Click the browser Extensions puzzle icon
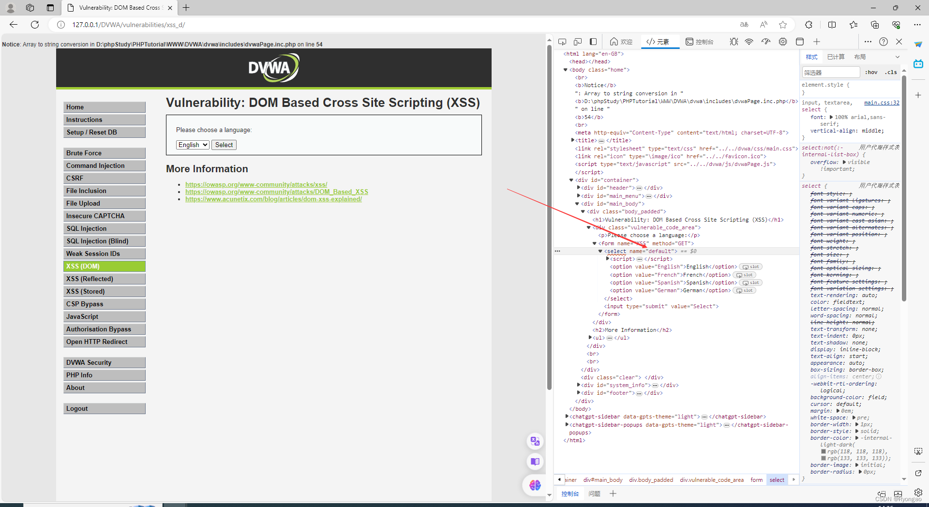This screenshot has width=929, height=507. (x=809, y=25)
